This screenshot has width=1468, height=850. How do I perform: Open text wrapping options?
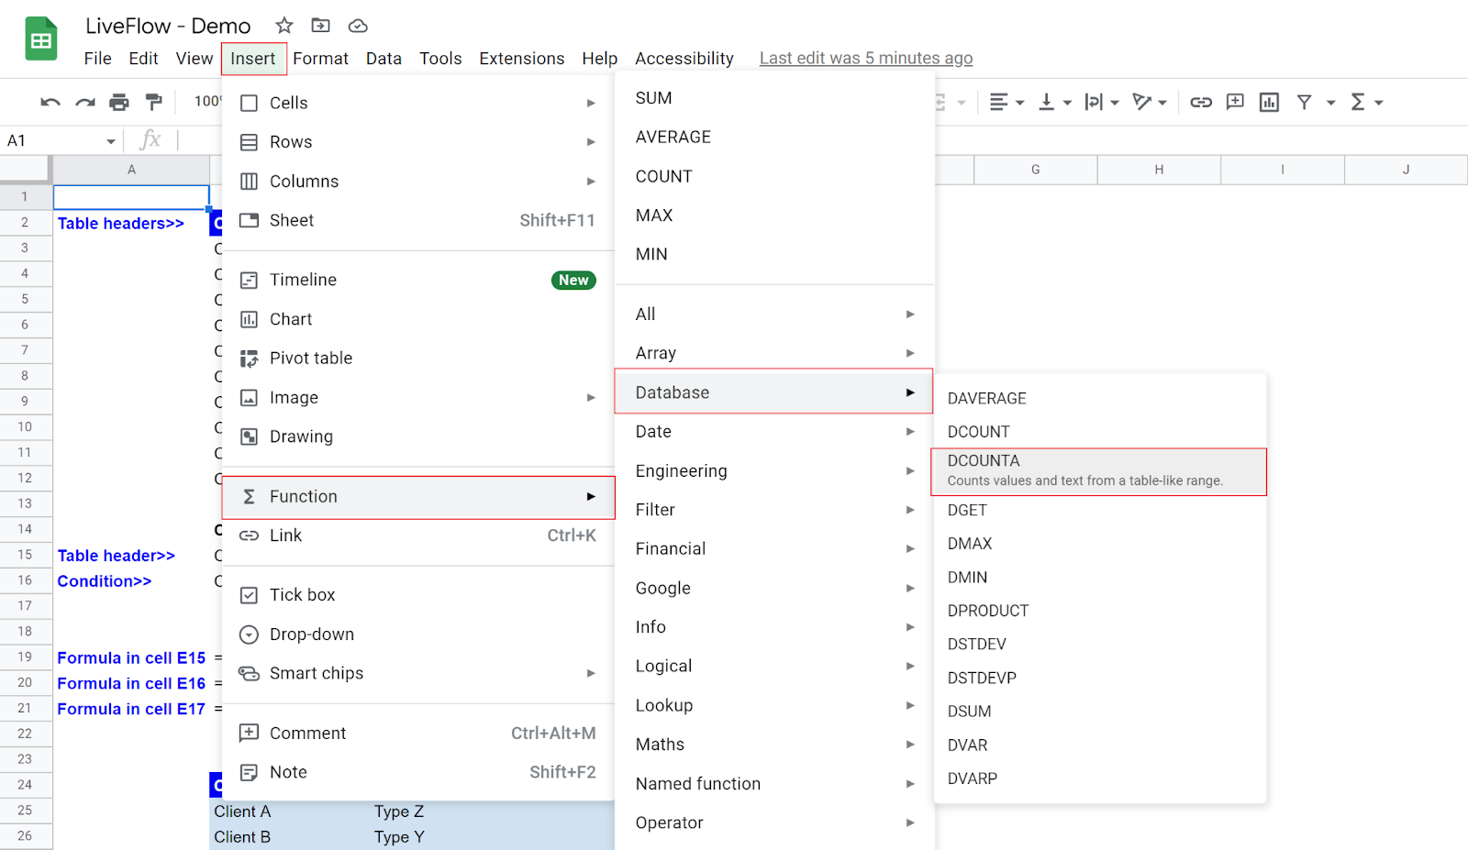pos(1102,102)
